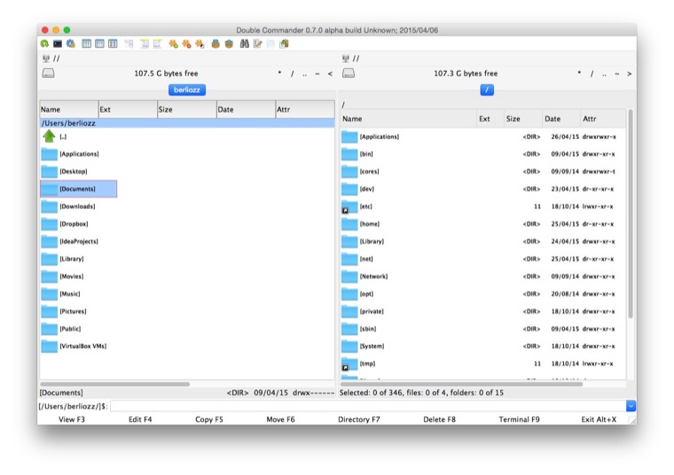Click the ">" button in right panel
Viewport: 674px width, 475px height.
(x=630, y=74)
